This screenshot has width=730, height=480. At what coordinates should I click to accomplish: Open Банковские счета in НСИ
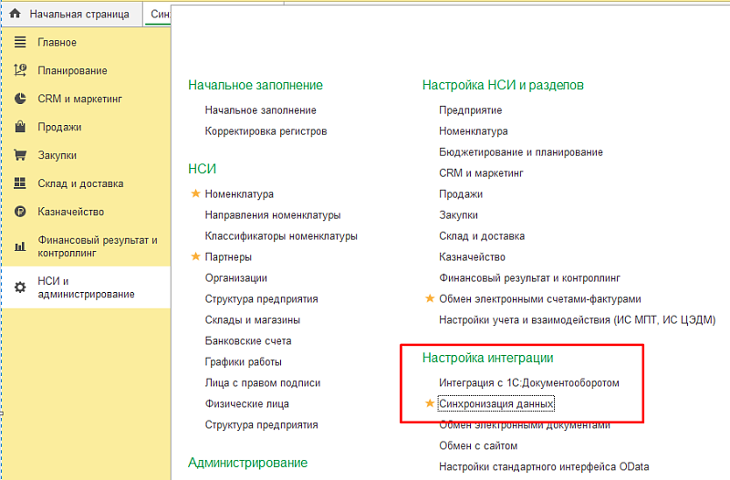(x=248, y=340)
